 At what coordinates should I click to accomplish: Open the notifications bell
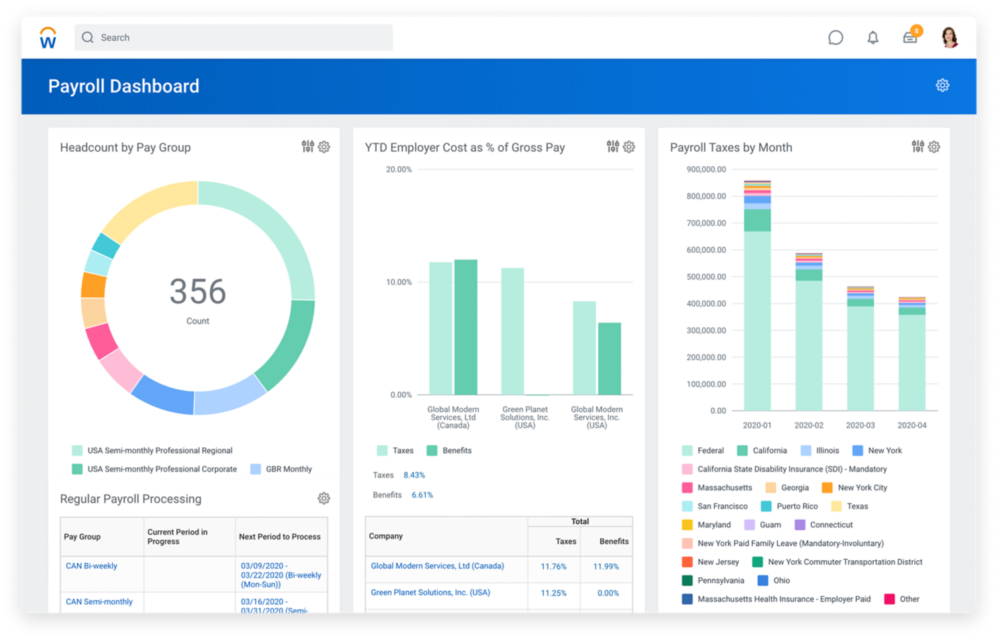(x=872, y=38)
